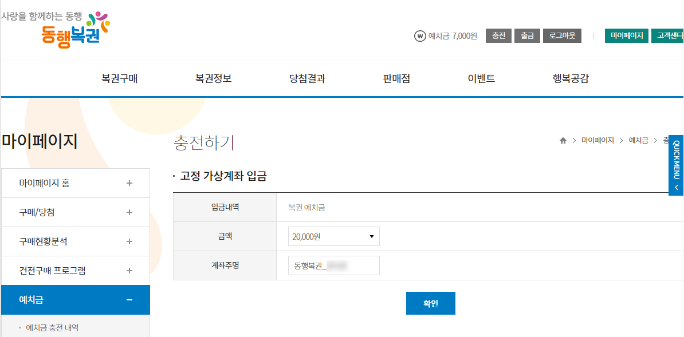Open the 판매점 menu
Screen dimensions: 684x337
tap(396, 79)
